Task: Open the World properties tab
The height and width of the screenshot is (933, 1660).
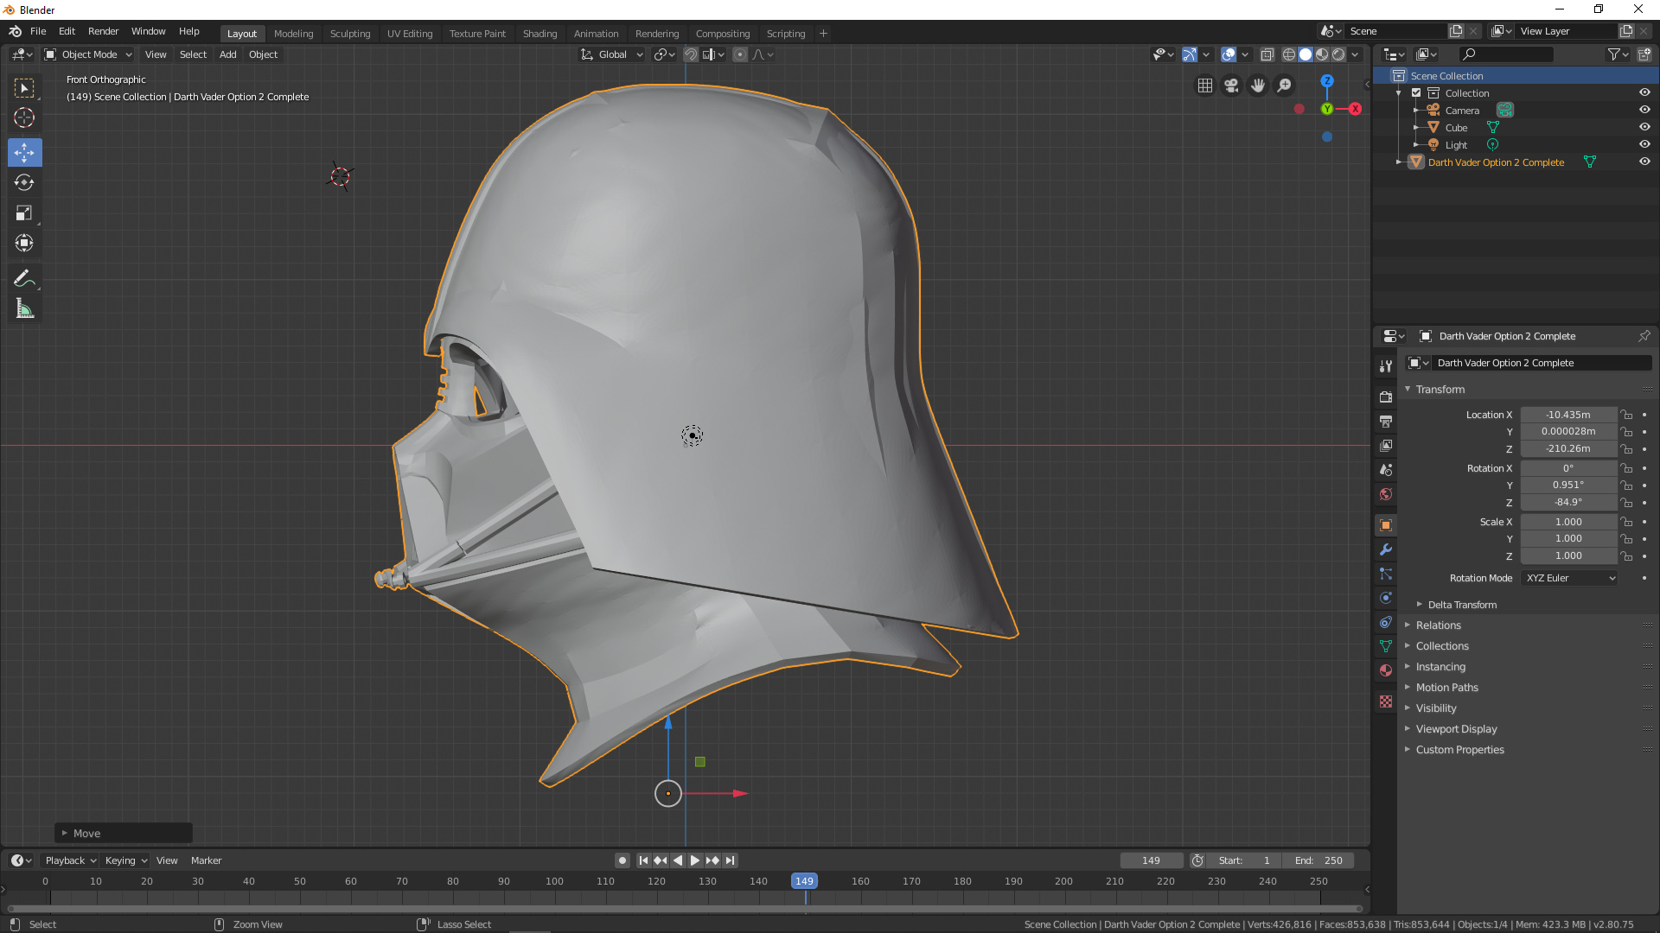Action: pyautogui.click(x=1386, y=494)
